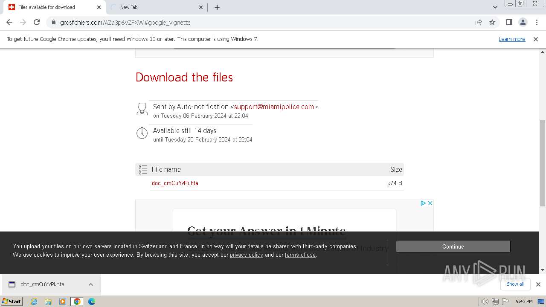Open a new tab with plus button
546x307 pixels.
tap(217, 7)
